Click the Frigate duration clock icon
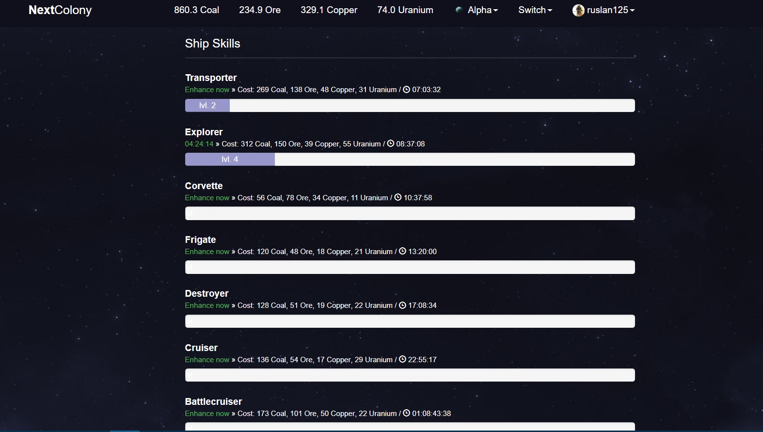 [402, 251]
